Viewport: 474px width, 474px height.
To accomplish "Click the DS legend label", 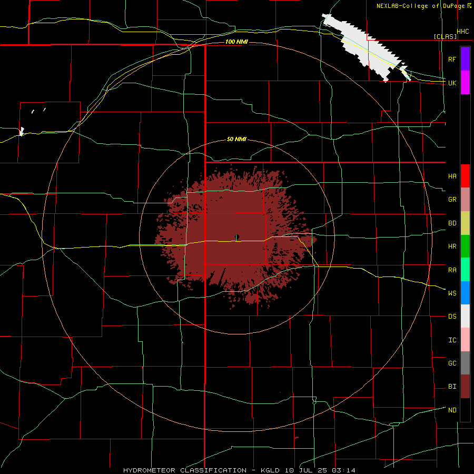I will pyautogui.click(x=452, y=316).
